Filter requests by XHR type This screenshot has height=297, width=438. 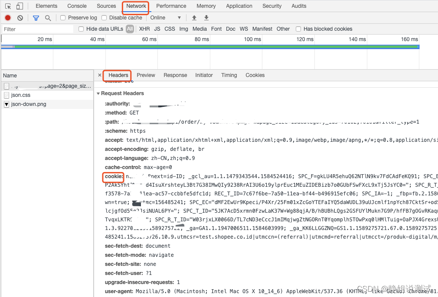(144, 29)
